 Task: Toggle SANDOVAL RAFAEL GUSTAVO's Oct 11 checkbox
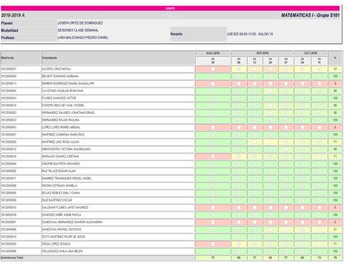pyautogui.click(x=320, y=229)
